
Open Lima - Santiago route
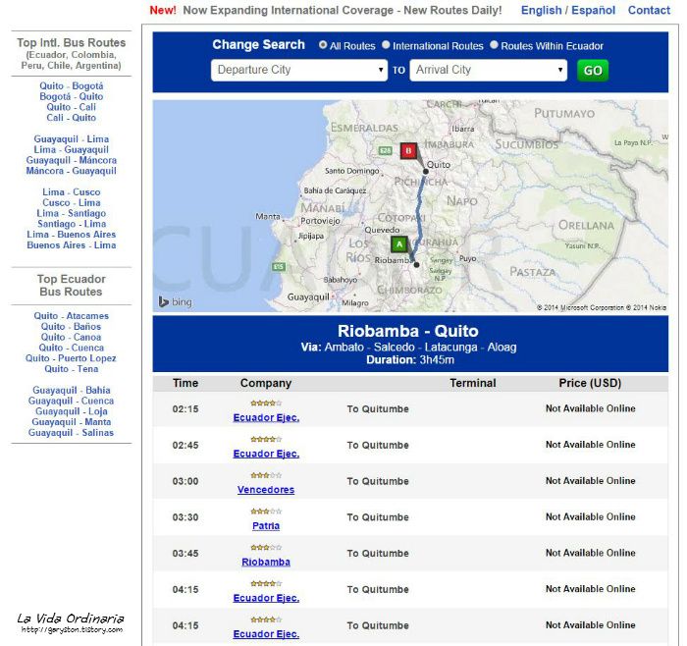[x=72, y=213]
